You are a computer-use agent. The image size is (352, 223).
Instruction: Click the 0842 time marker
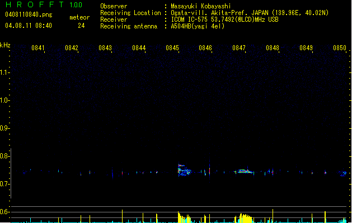(72, 48)
